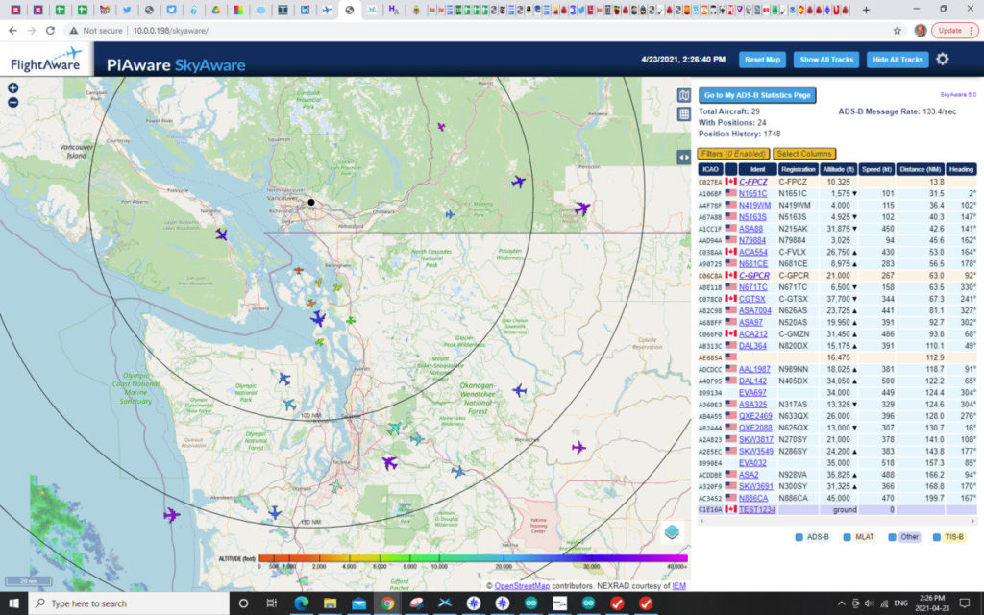Click the Chrome taskbar icon
The width and height of the screenshot is (984, 615).
[x=388, y=603]
